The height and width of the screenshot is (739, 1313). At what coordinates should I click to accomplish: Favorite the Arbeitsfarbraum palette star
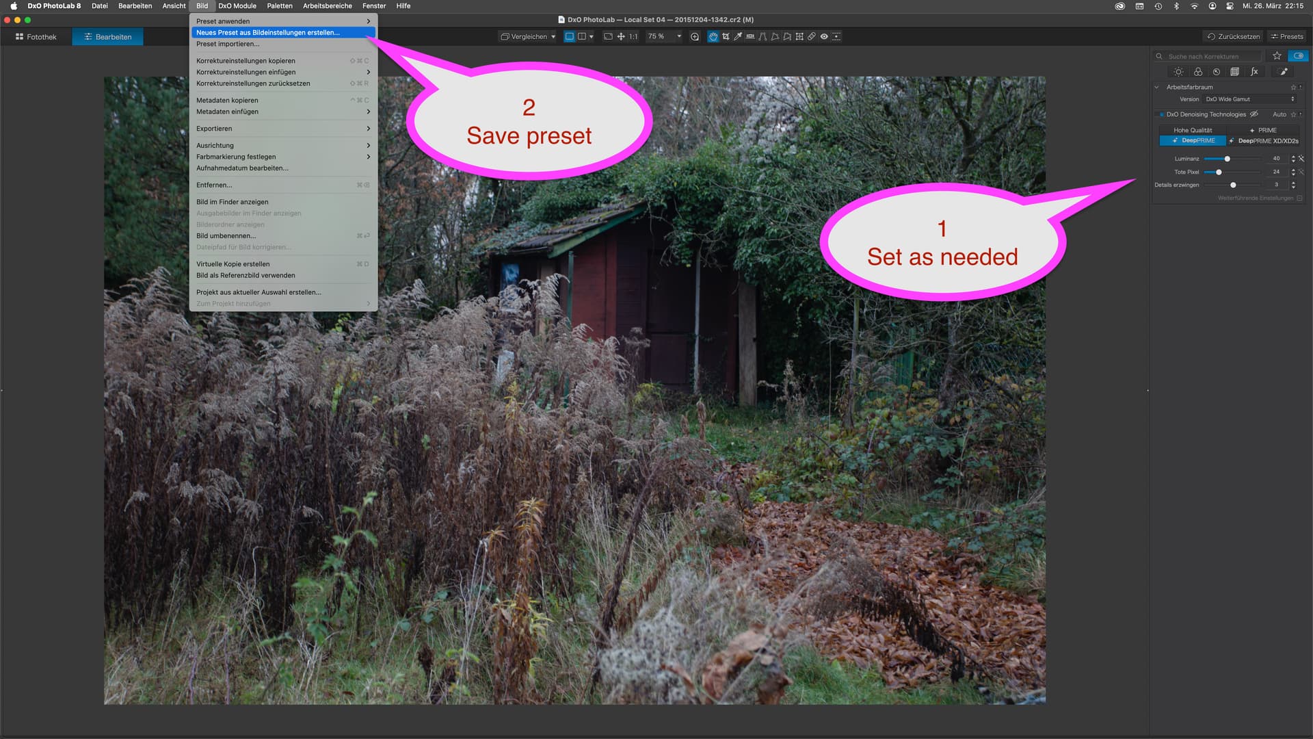click(x=1293, y=88)
